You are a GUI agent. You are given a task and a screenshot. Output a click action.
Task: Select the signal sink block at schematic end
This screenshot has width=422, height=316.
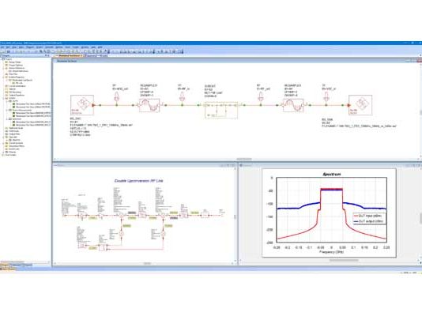point(360,105)
